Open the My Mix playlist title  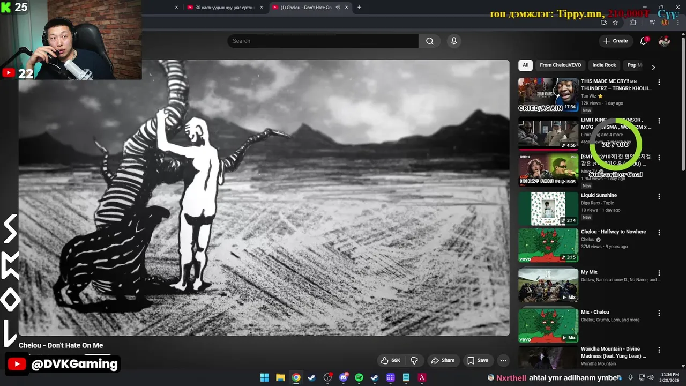pos(589,272)
